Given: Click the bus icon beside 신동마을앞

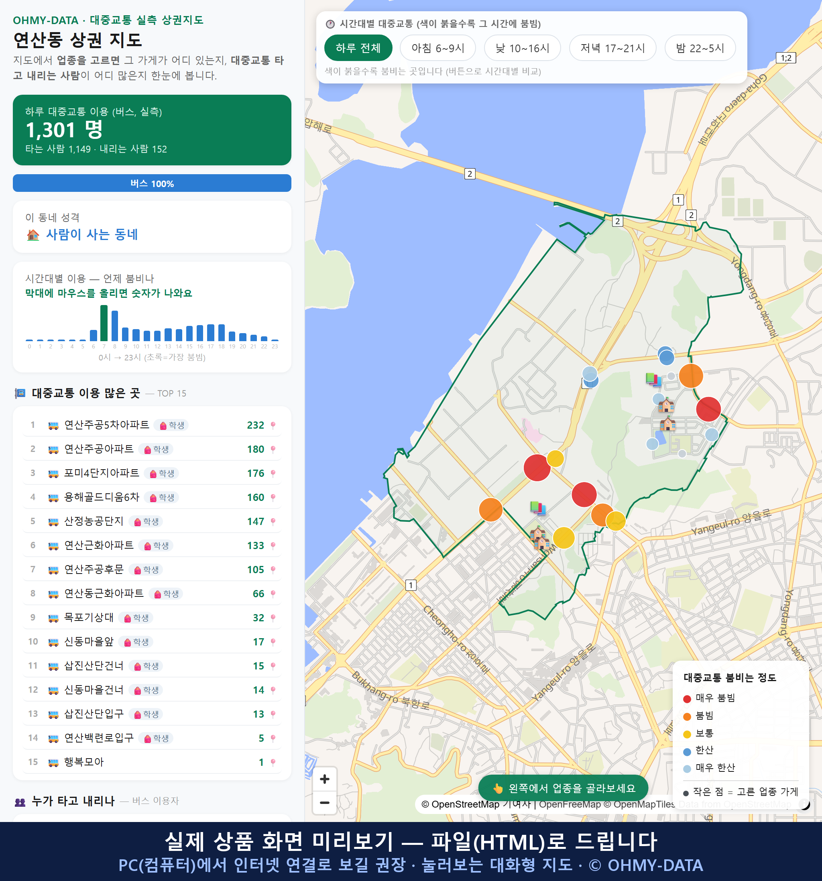Looking at the screenshot, I should pos(53,642).
